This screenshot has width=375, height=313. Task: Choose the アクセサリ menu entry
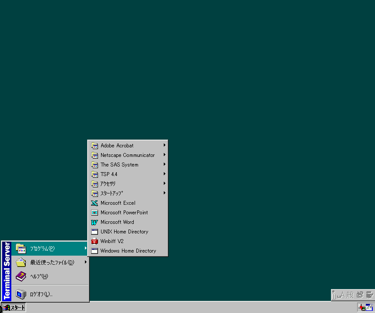pyautogui.click(x=128, y=183)
